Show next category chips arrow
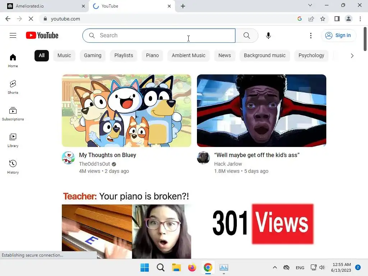 point(352,56)
